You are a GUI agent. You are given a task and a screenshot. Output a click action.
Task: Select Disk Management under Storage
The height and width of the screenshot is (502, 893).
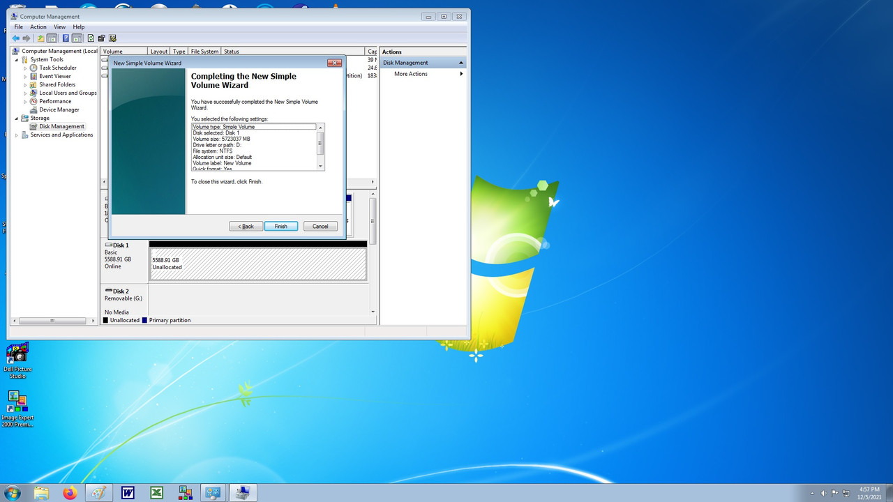click(x=61, y=126)
